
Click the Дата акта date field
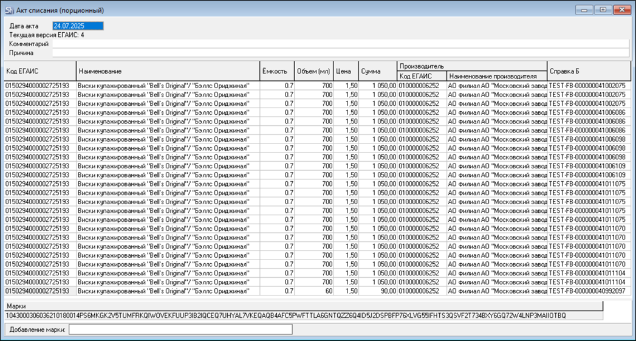(78, 26)
